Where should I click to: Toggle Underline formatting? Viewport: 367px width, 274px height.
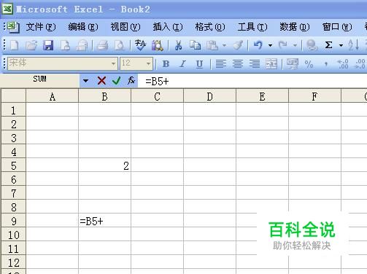[x=199, y=64]
